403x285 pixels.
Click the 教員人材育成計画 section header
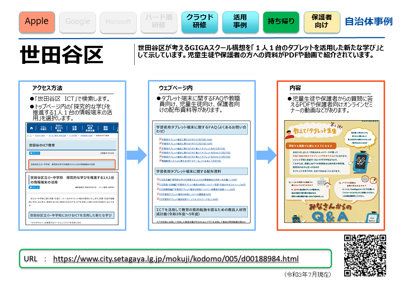[x=201, y=212]
